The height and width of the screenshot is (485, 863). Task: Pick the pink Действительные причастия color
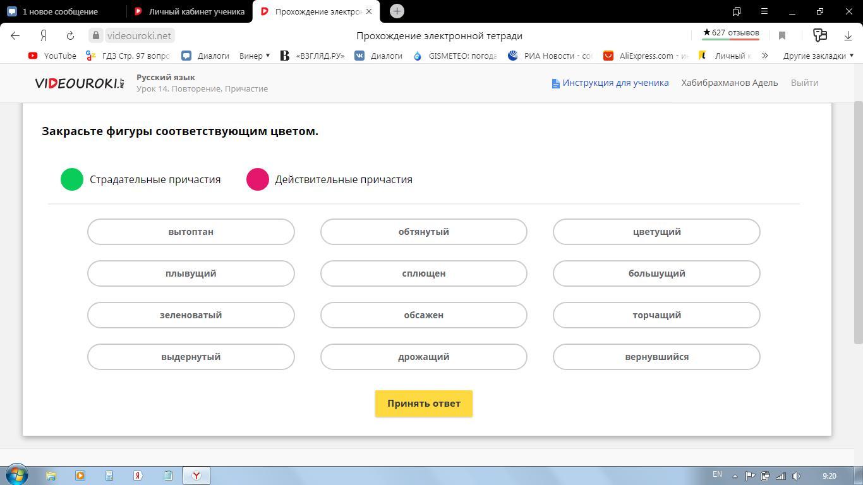[258, 179]
